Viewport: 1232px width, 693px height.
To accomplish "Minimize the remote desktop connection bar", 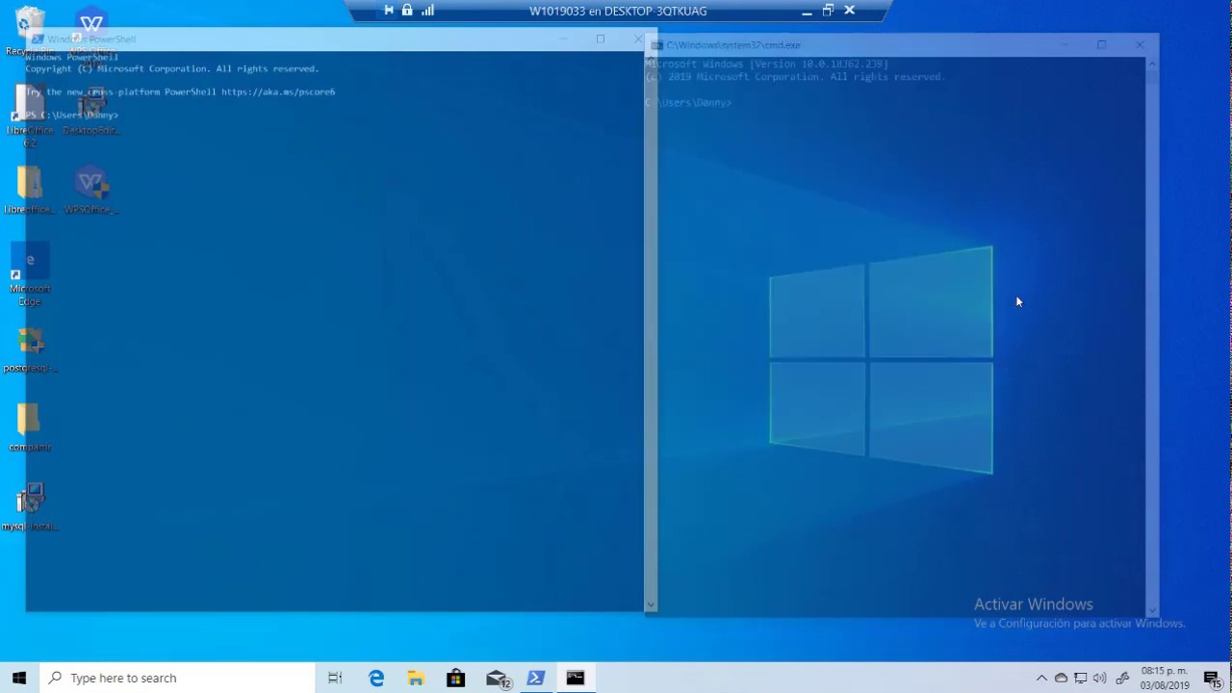I will click(807, 11).
